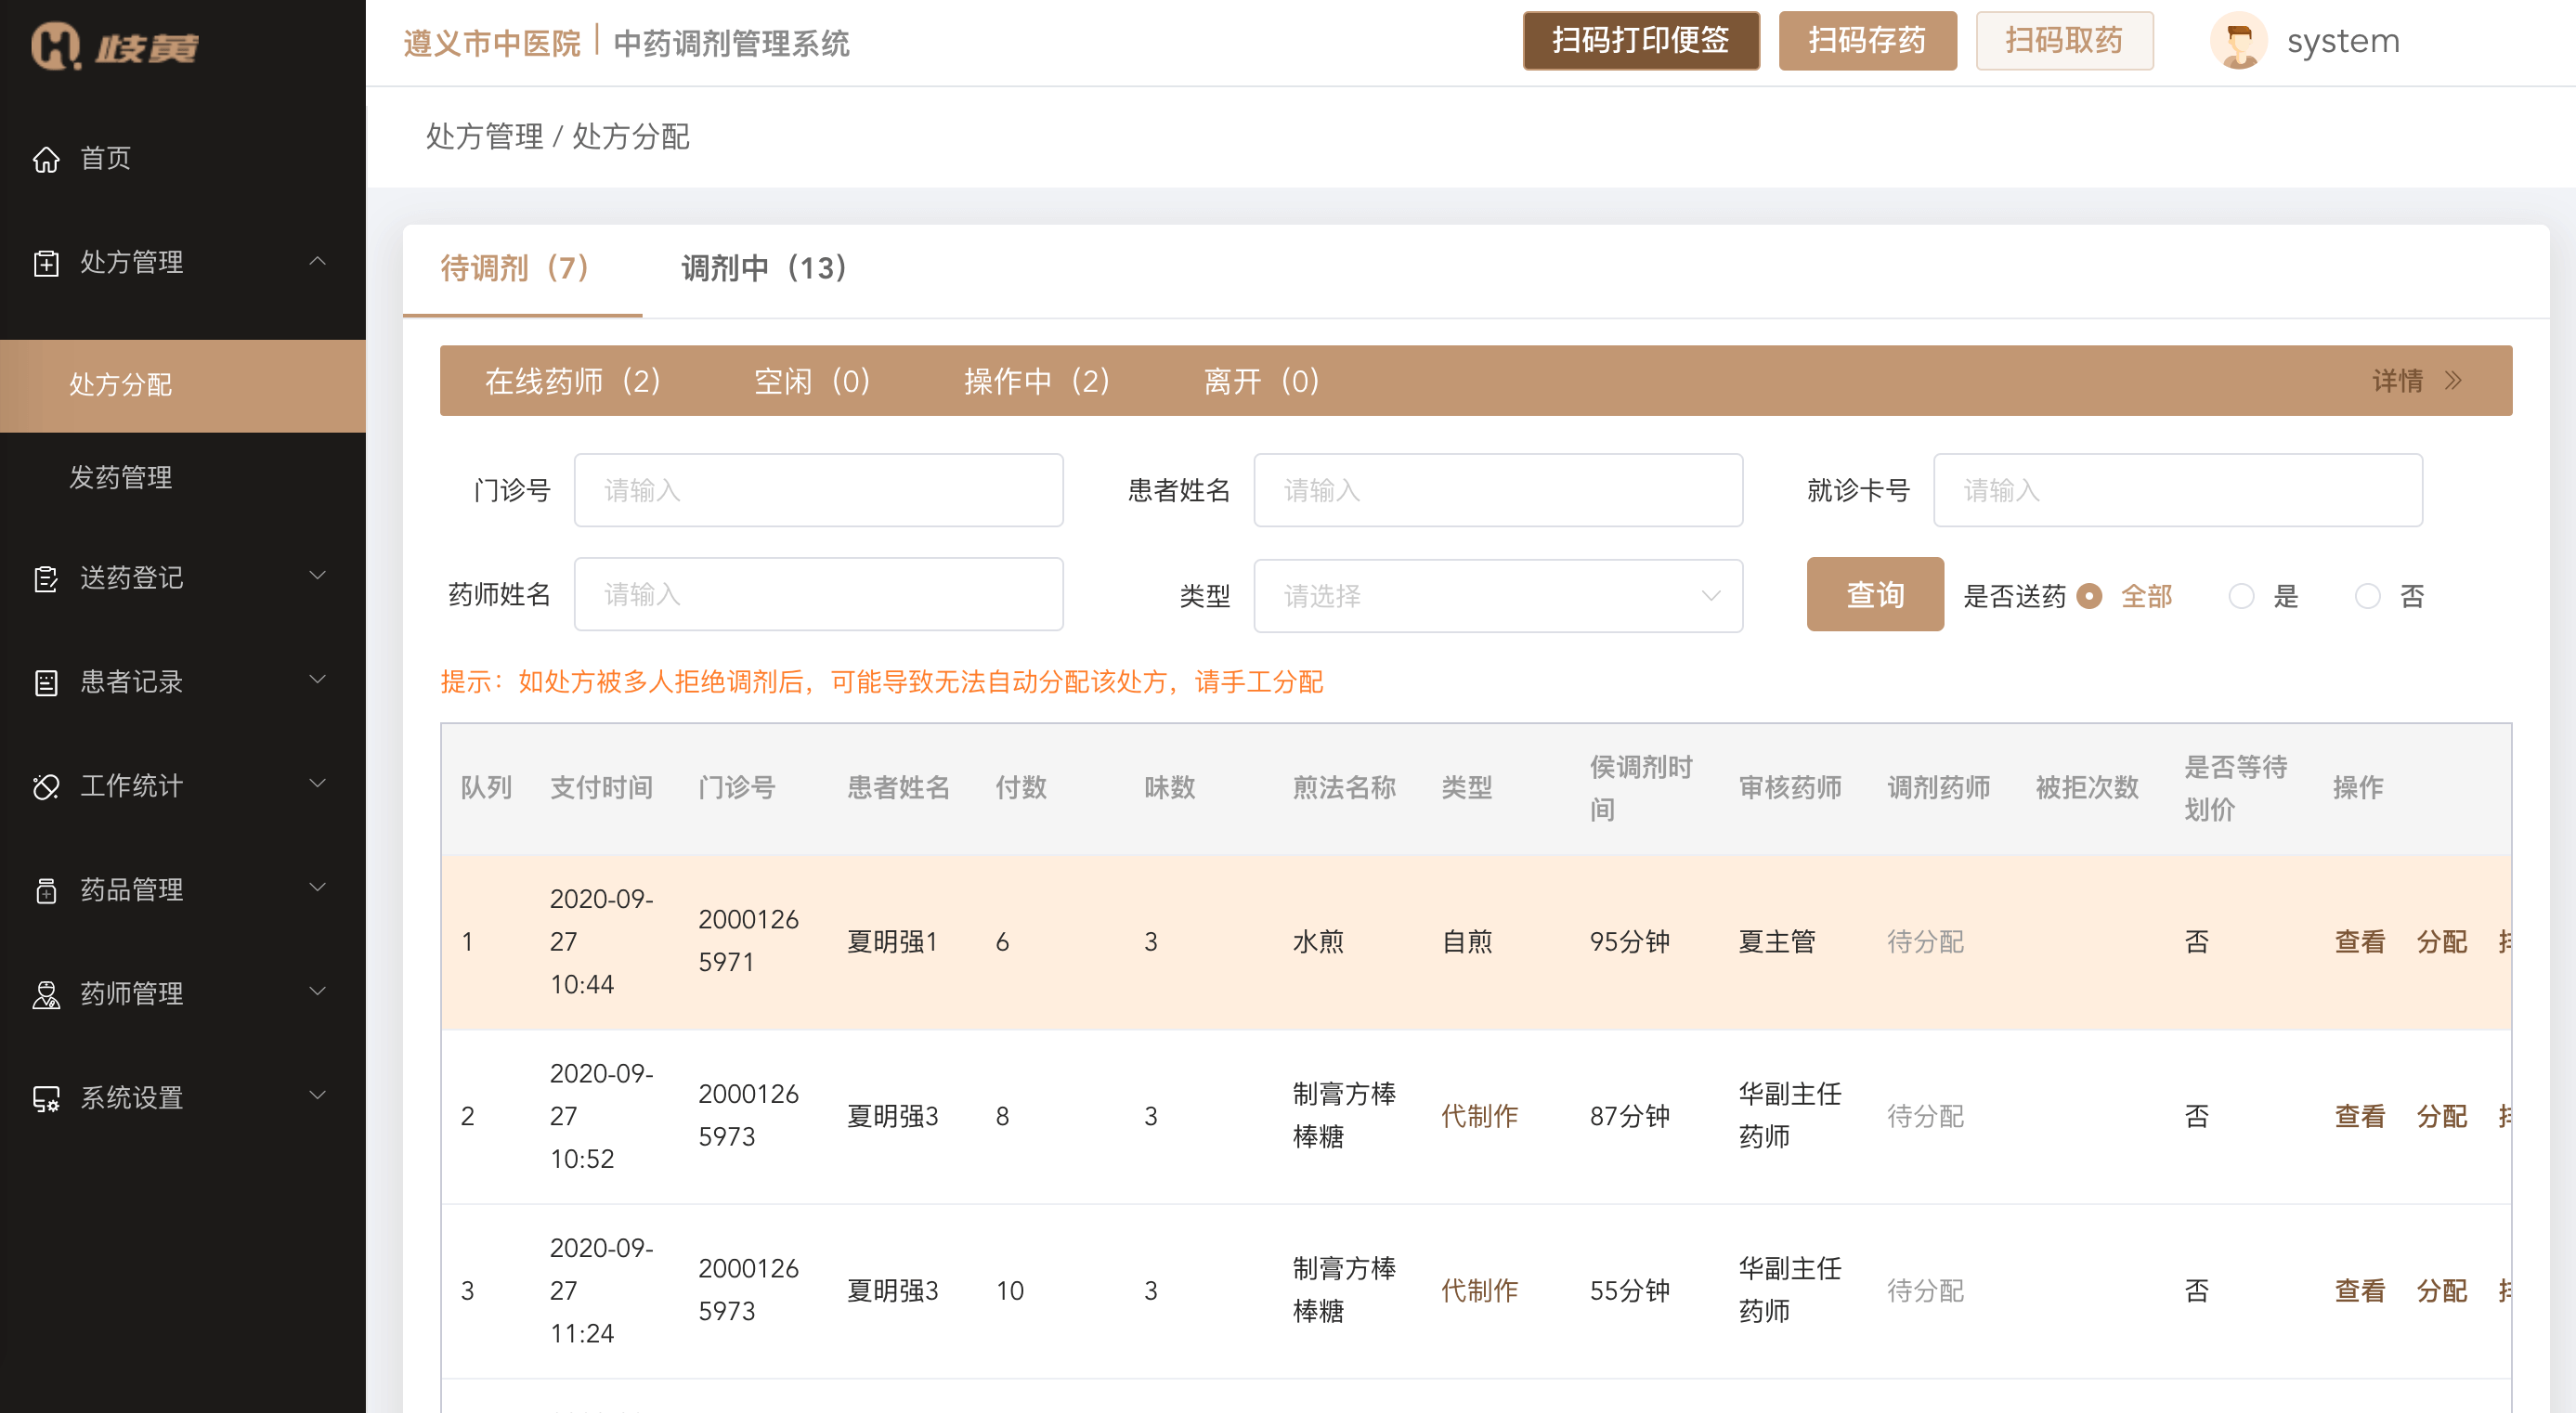Click the 送药登记 clipboard icon
Screen dimensions: 2576x1413
(x=46, y=579)
